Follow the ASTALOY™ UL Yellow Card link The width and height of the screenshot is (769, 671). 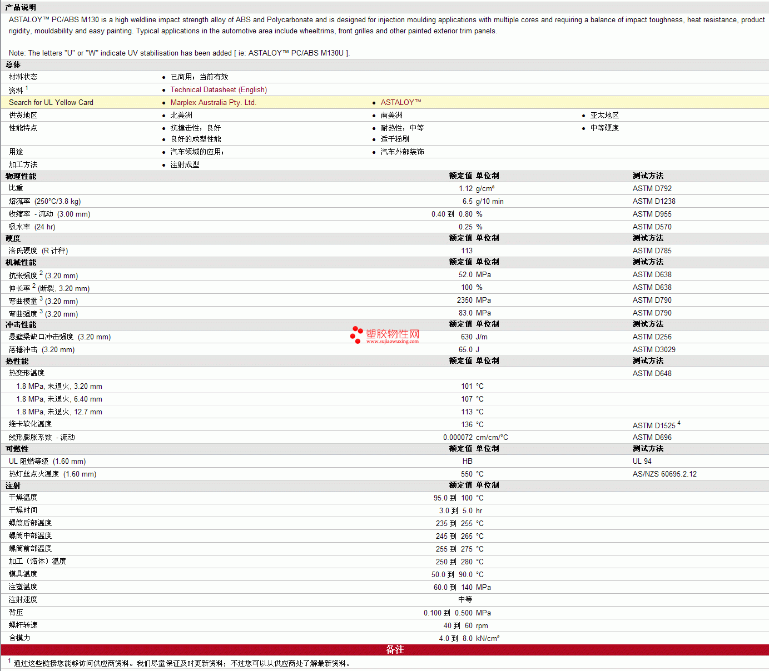click(x=401, y=102)
